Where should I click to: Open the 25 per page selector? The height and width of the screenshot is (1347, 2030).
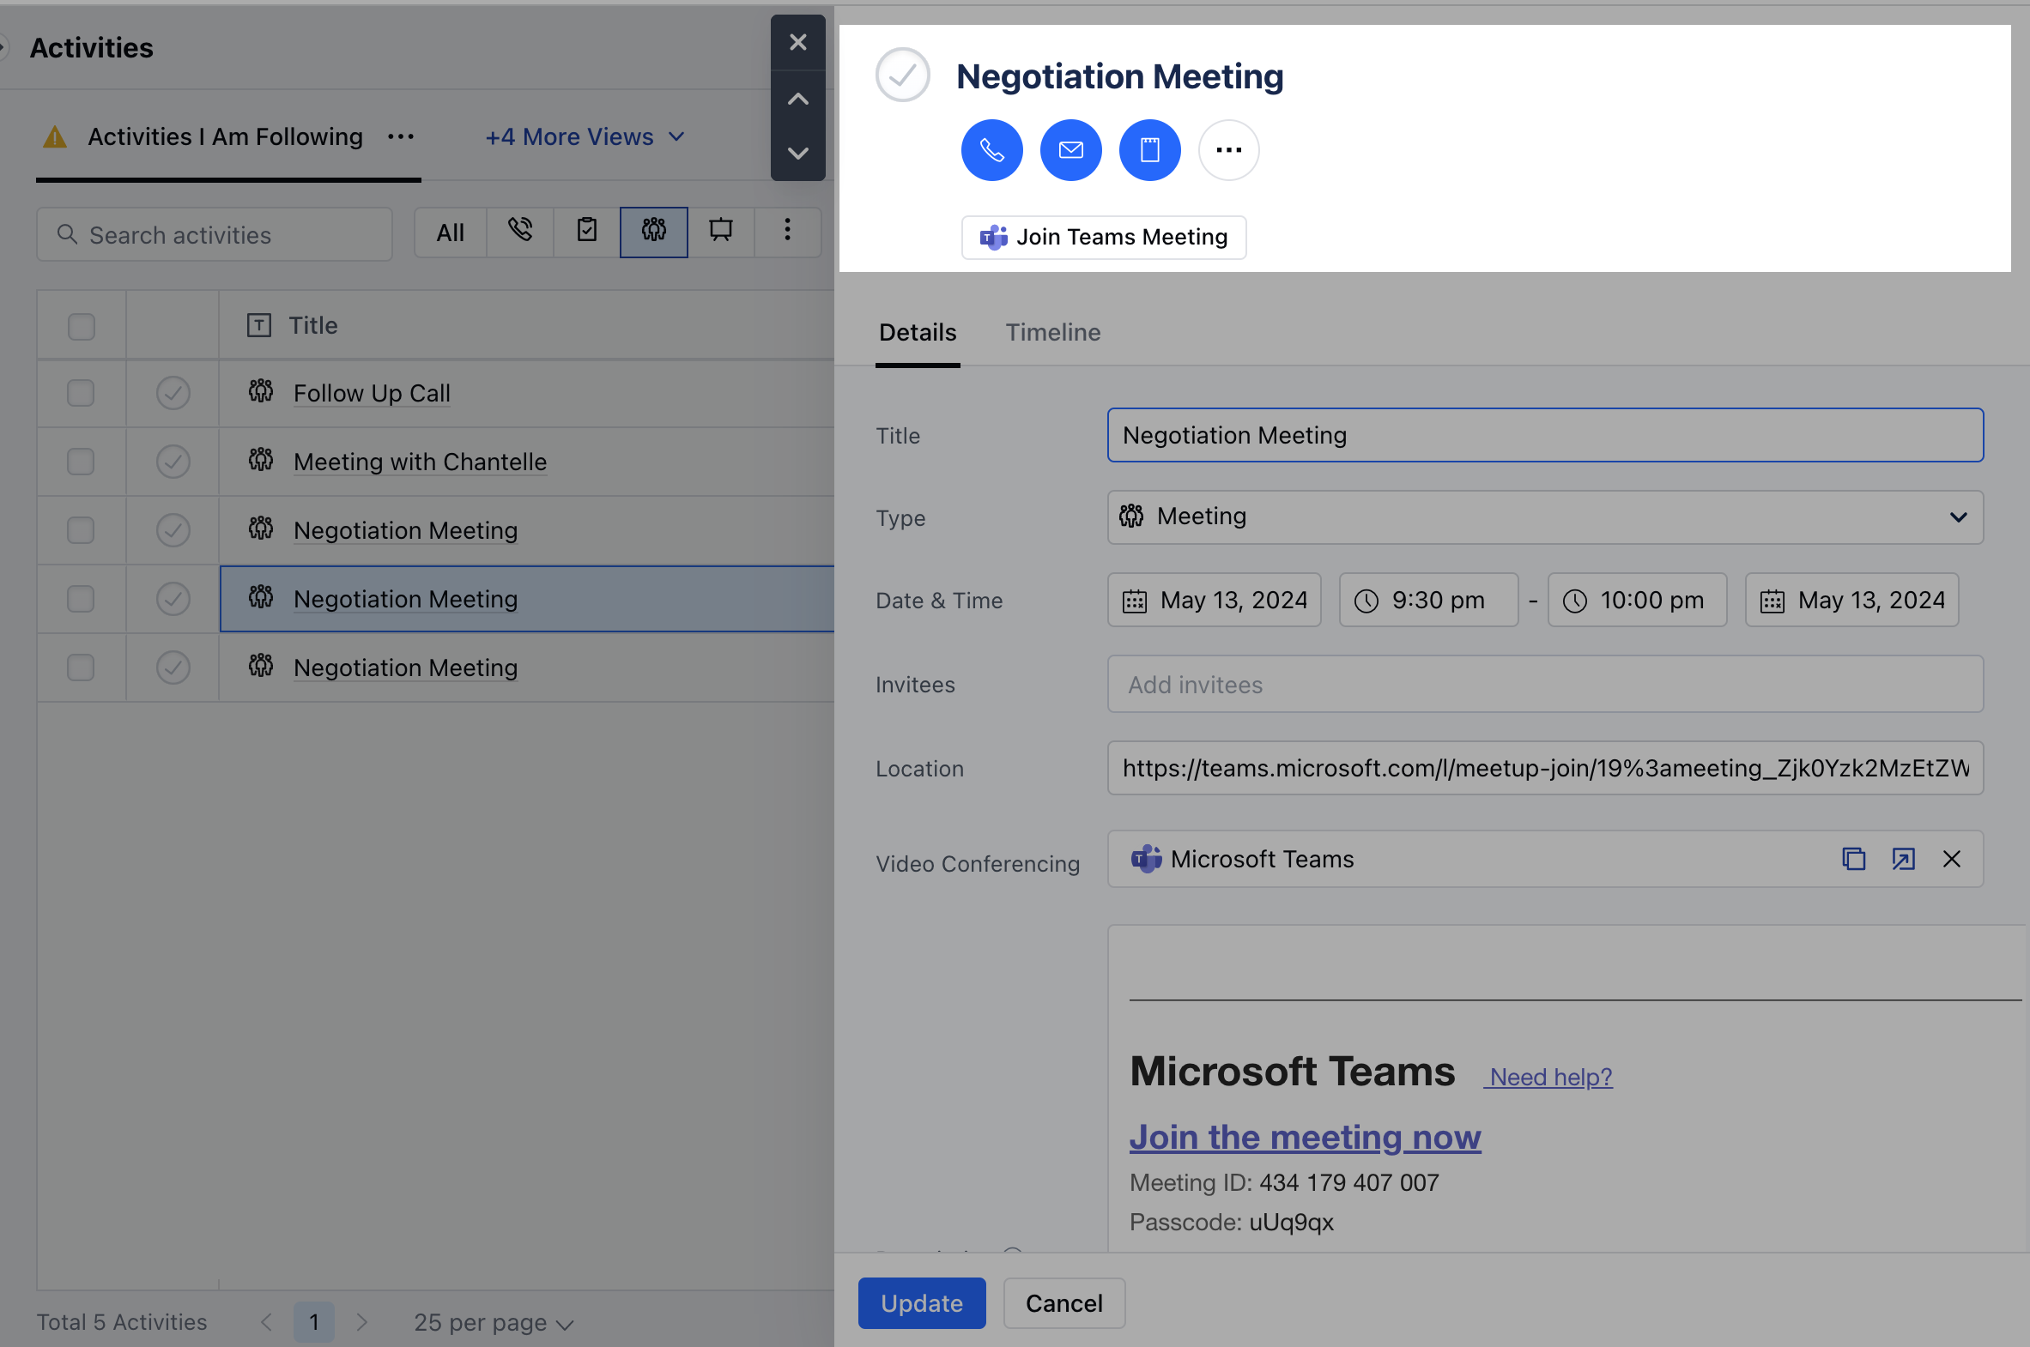pyautogui.click(x=492, y=1322)
